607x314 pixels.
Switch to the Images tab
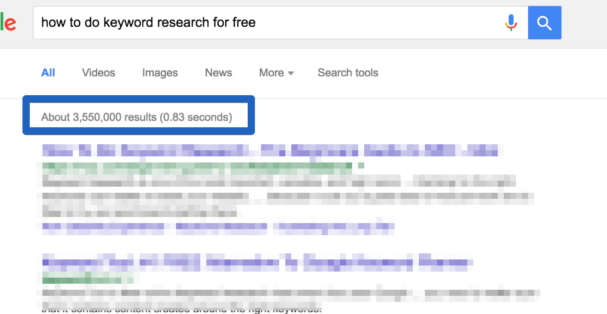pos(160,73)
